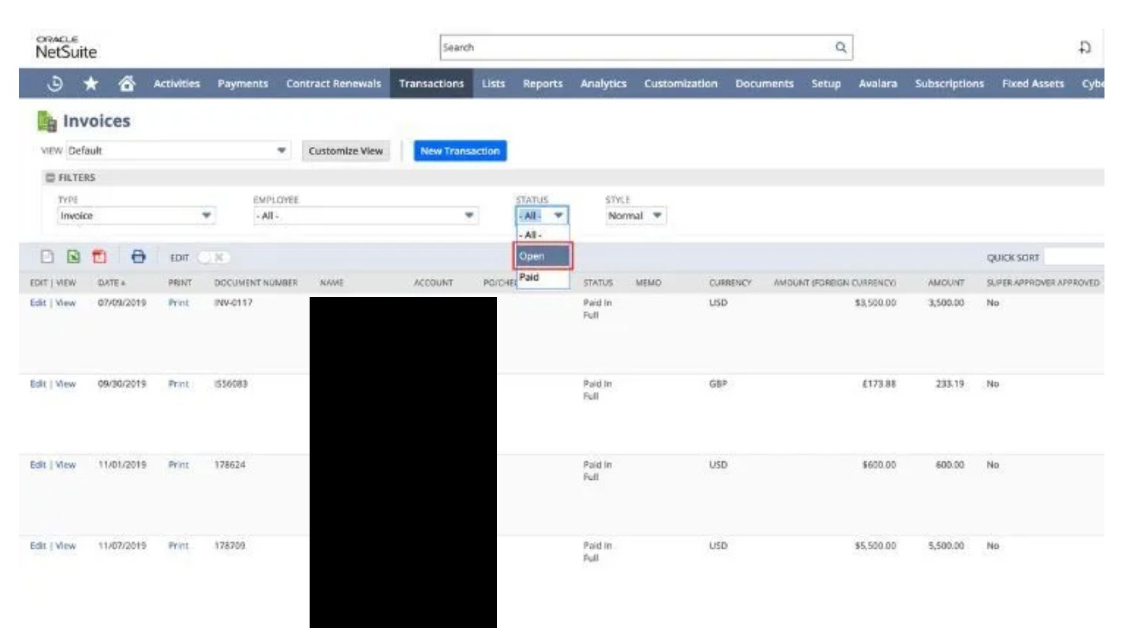Go to the home dashboard icon
Screen dimensions: 1124x632
click(x=127, y=83)
